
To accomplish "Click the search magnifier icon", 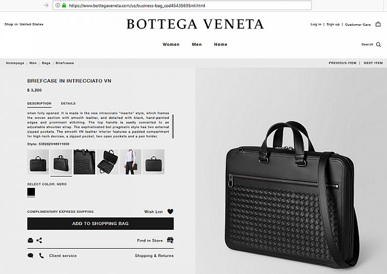I will tap(378, 45).
